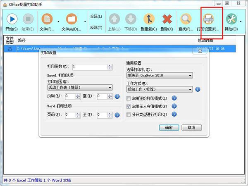Click Word 至 end page field
The image size is (248, 186).
pos(103,115)
